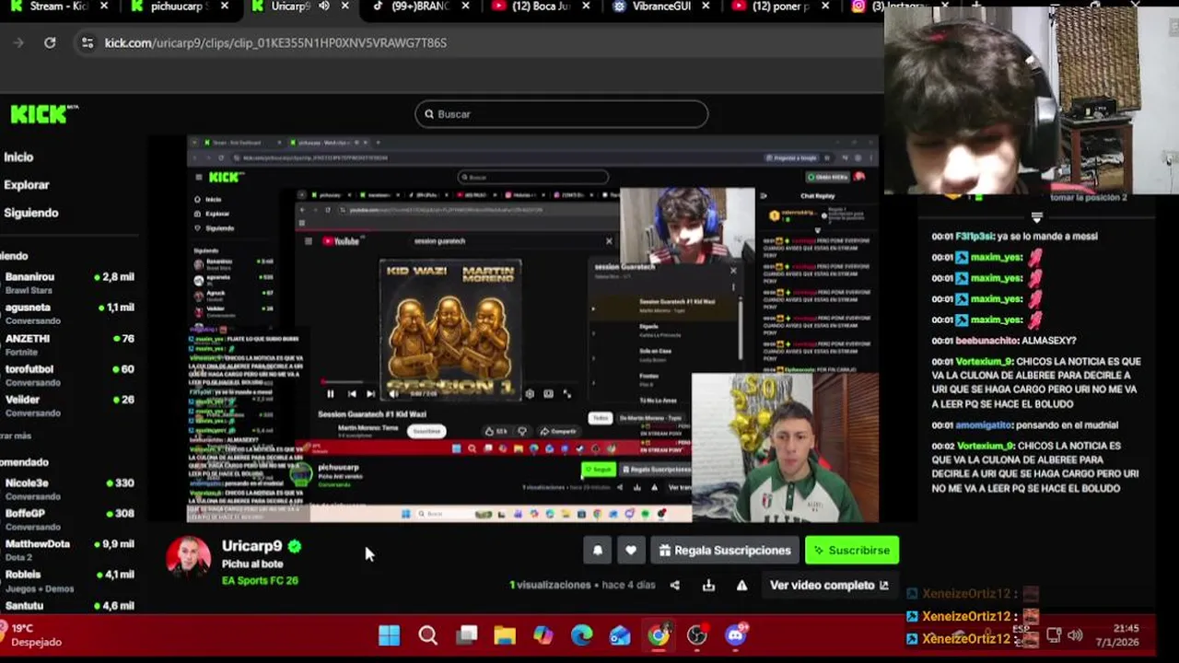
Task: Click the browser forward arrow
Action: [18, 42]
